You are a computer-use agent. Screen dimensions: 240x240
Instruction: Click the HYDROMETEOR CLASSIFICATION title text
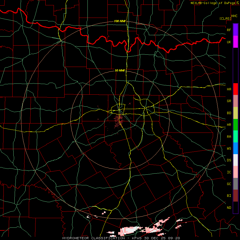click(x=94, y=238)
